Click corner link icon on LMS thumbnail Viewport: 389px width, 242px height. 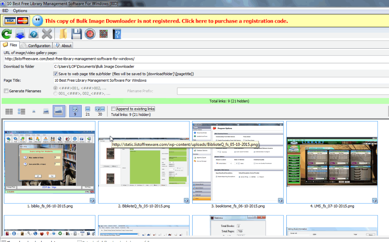point(375,200)
